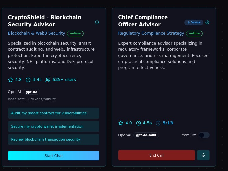Pick "Review blockchain transaction security" prompt

click(54, 139)
